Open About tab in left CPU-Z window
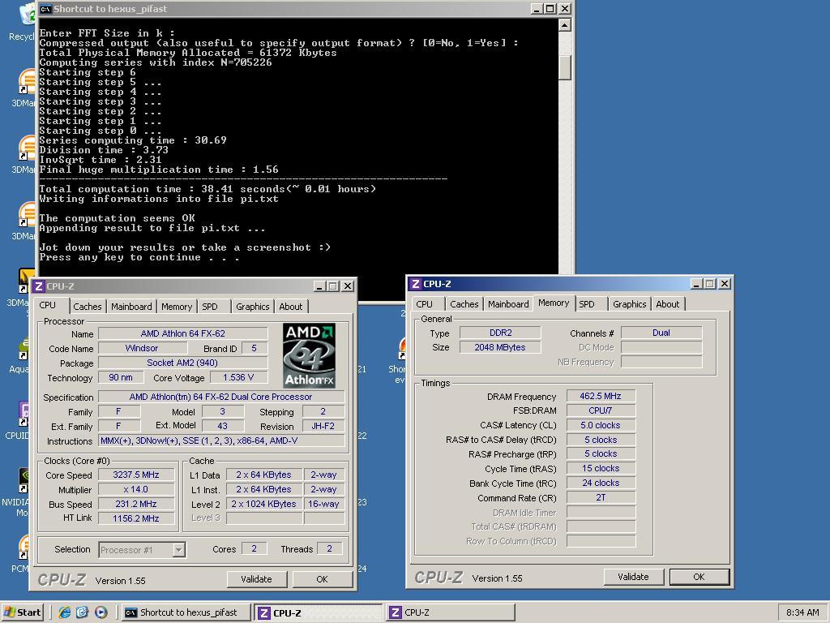830x623 pixels. (x=291, y=306)
